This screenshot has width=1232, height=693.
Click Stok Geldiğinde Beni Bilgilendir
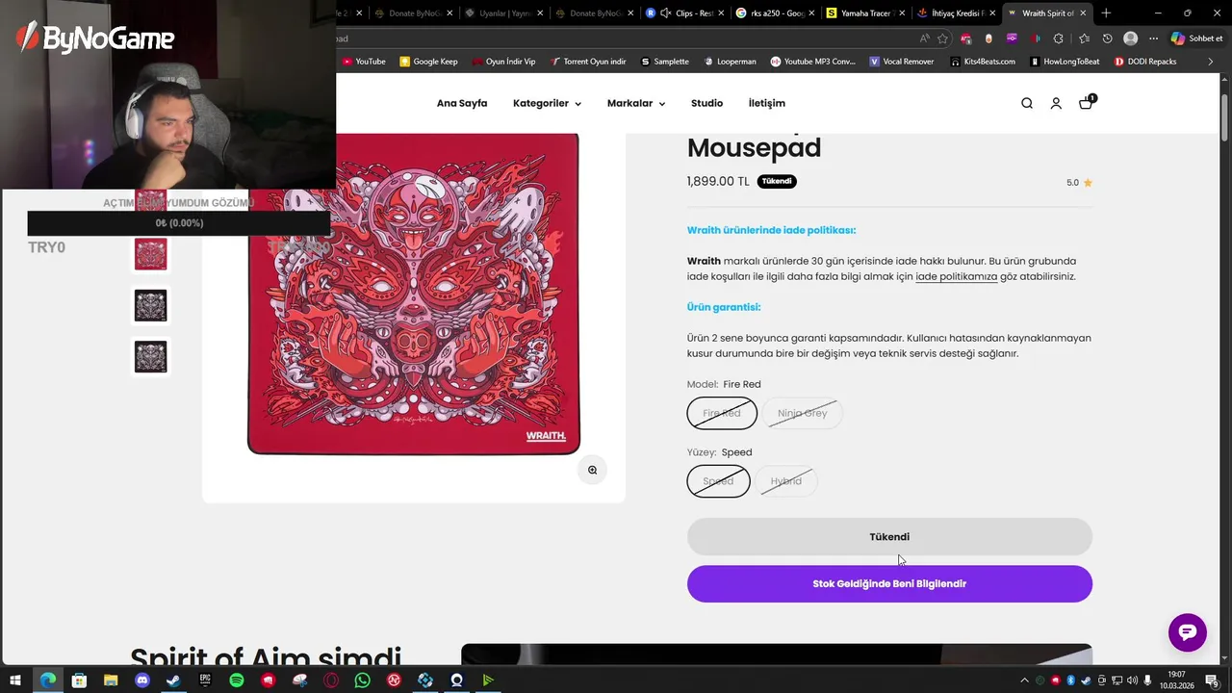point(889,583)
